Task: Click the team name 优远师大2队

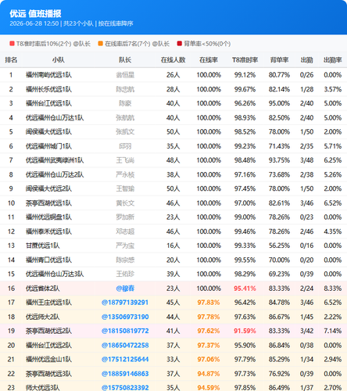Action: pyautogui.click(x=42, y=317)
